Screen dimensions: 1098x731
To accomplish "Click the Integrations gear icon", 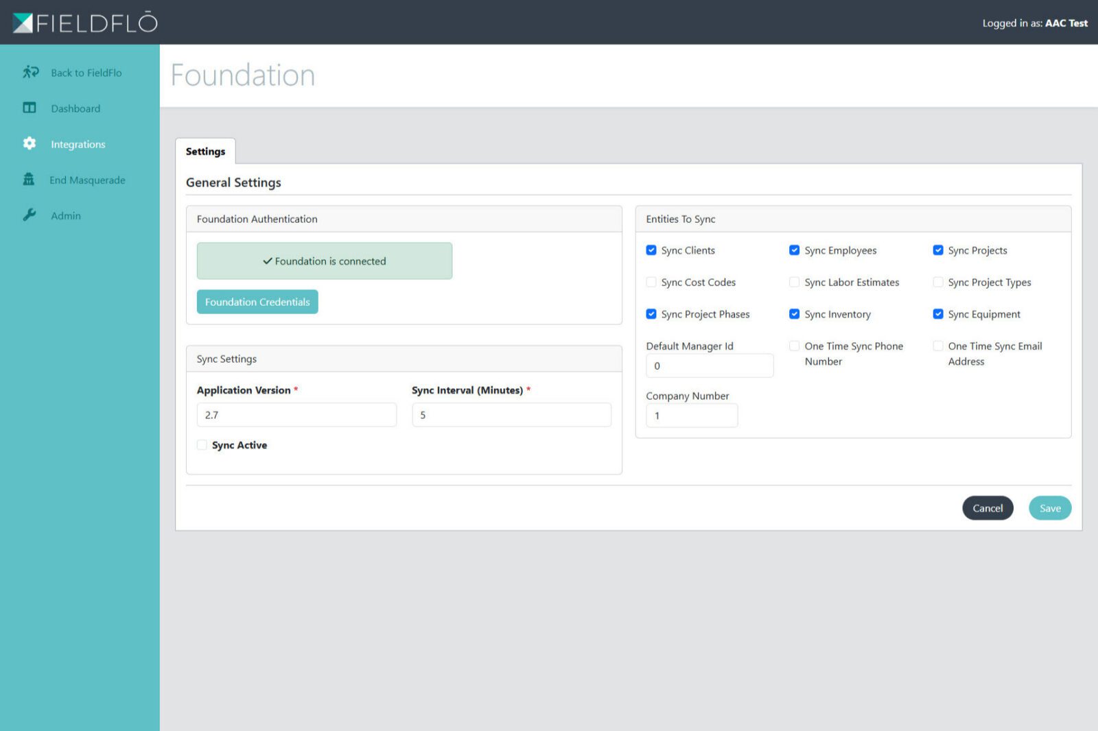I will tap(30, 143).
